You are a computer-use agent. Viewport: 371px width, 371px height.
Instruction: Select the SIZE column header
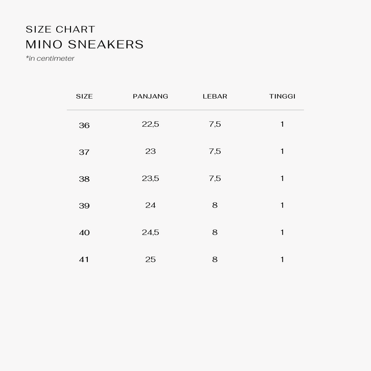(x=84, y=96)
